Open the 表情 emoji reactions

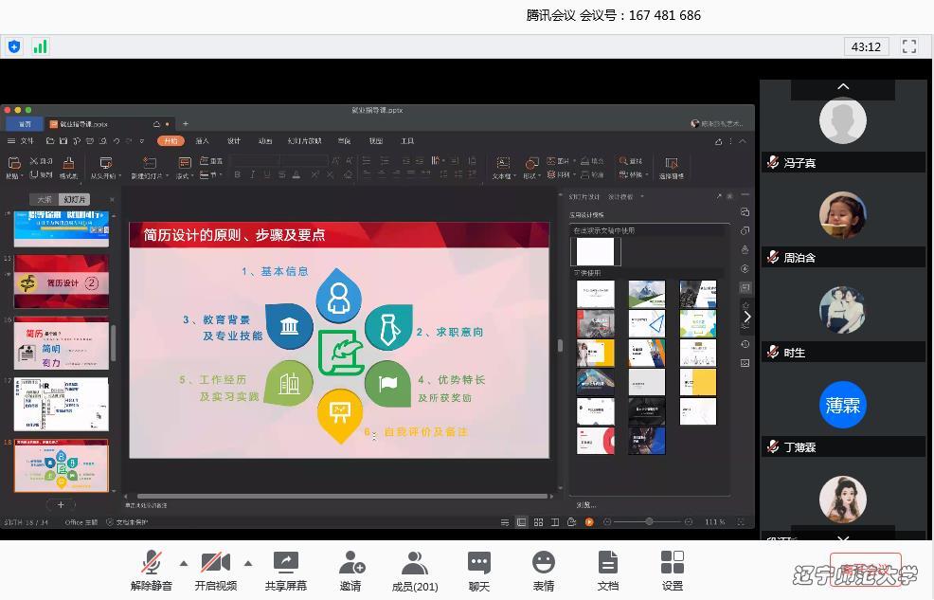[x=543, y=571]
